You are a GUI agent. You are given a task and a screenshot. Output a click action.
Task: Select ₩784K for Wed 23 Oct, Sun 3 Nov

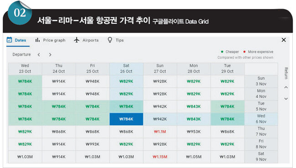[25, 81]
